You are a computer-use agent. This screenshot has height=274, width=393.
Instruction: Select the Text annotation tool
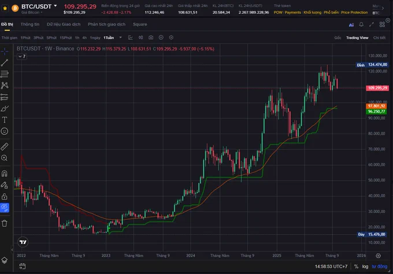pyautogui.click(x=5, y=120)
